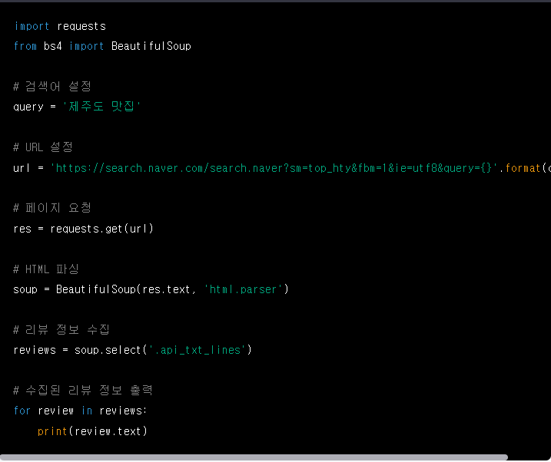This screenshot has height=462, width=551.
Task: Click the horizontal scrollbar below the code
Action: point(254,457)
